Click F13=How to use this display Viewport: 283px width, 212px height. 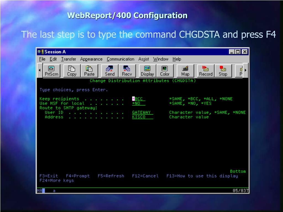[202, 176]
